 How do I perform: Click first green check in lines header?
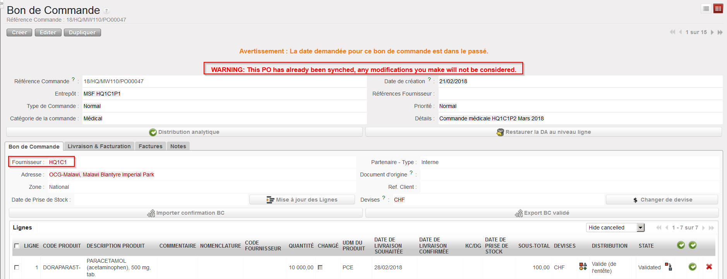point(681,245)
